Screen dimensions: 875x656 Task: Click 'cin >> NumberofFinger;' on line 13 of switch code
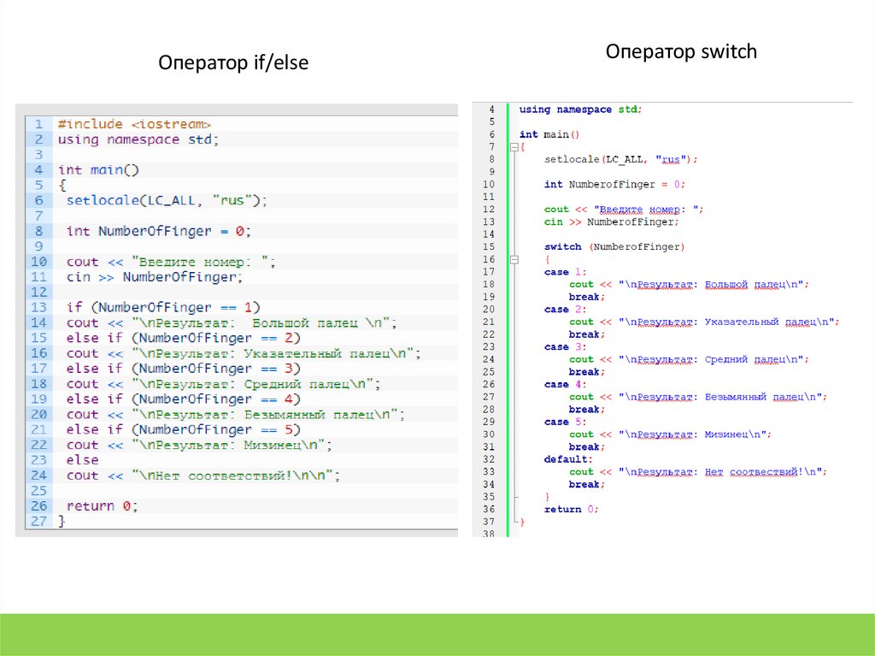pos(612,222)
